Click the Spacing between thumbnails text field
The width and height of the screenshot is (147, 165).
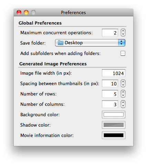click(x=110, y=83)
